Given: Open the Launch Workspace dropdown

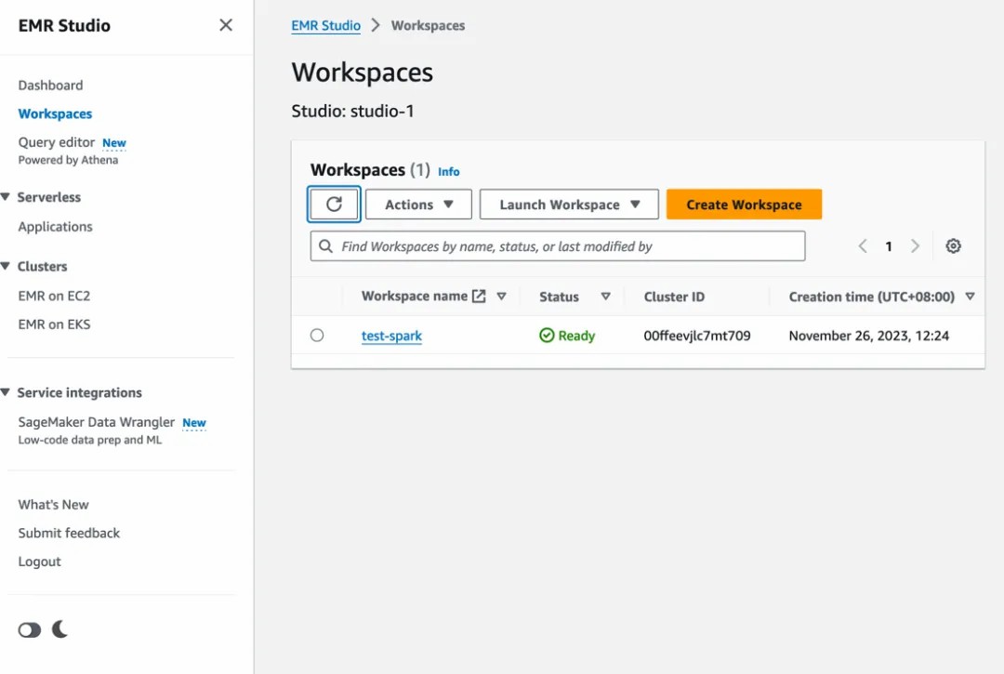Looking at the screenshot, I should pos(569,205).
